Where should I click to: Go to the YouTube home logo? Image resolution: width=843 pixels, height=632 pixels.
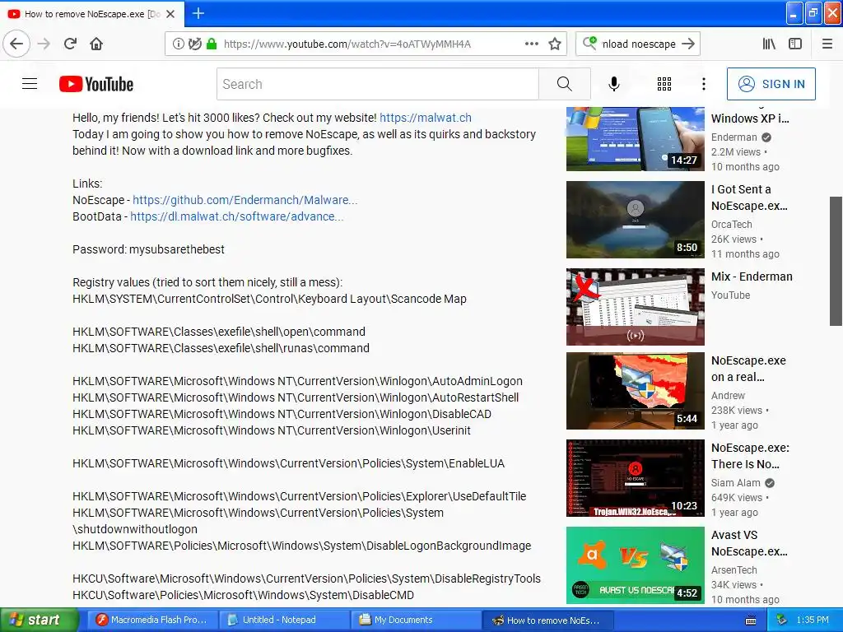96,85
